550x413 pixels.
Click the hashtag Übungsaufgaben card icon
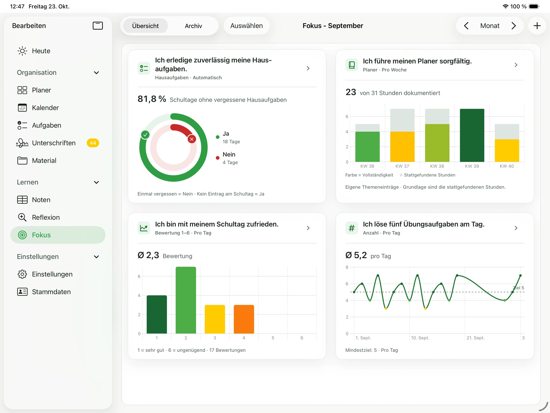click(351, 228)
